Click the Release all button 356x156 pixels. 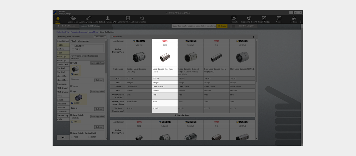click(x=100, y=37)
